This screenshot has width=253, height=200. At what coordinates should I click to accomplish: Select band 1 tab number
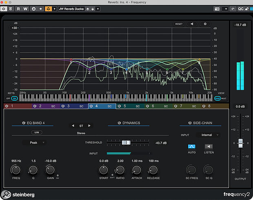(x=12, y=106)
